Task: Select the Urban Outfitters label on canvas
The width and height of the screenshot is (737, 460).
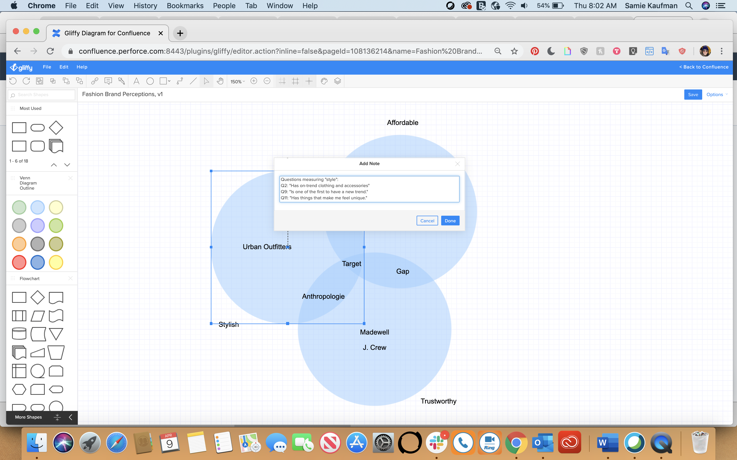Action: [267, 247]
